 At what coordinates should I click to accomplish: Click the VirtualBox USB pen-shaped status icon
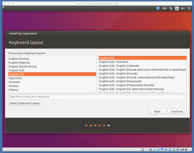[154, 149]
